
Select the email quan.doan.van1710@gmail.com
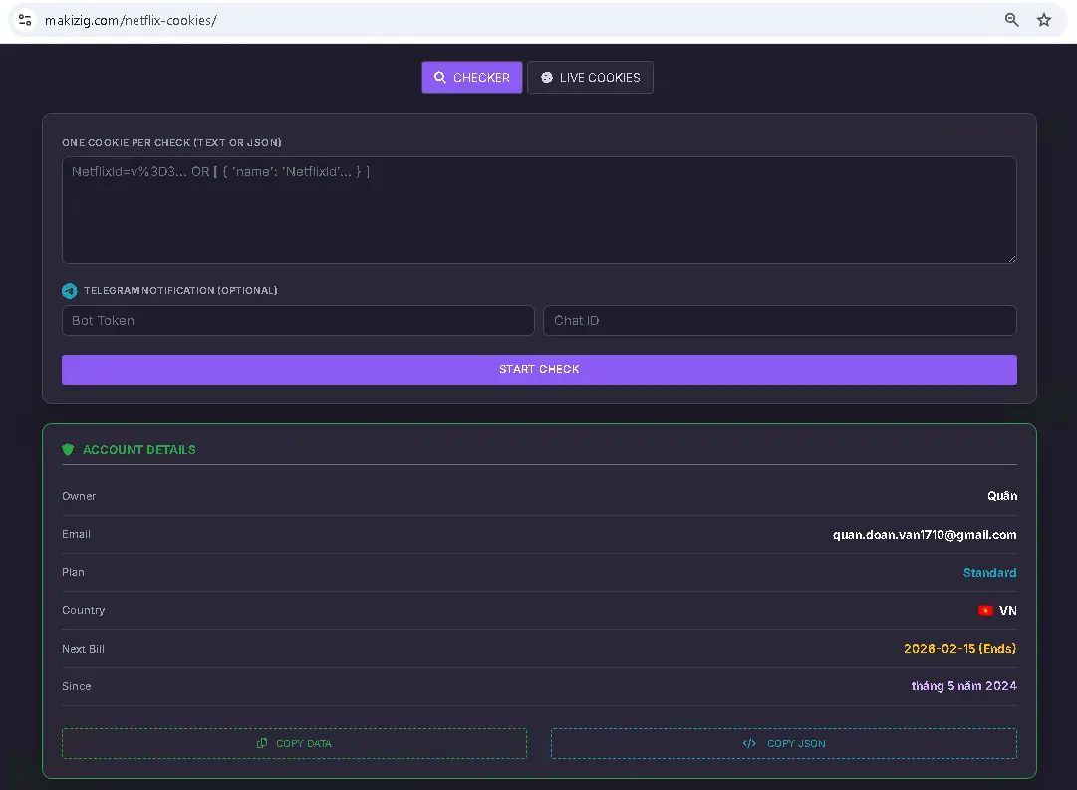(x=925, y=534)
